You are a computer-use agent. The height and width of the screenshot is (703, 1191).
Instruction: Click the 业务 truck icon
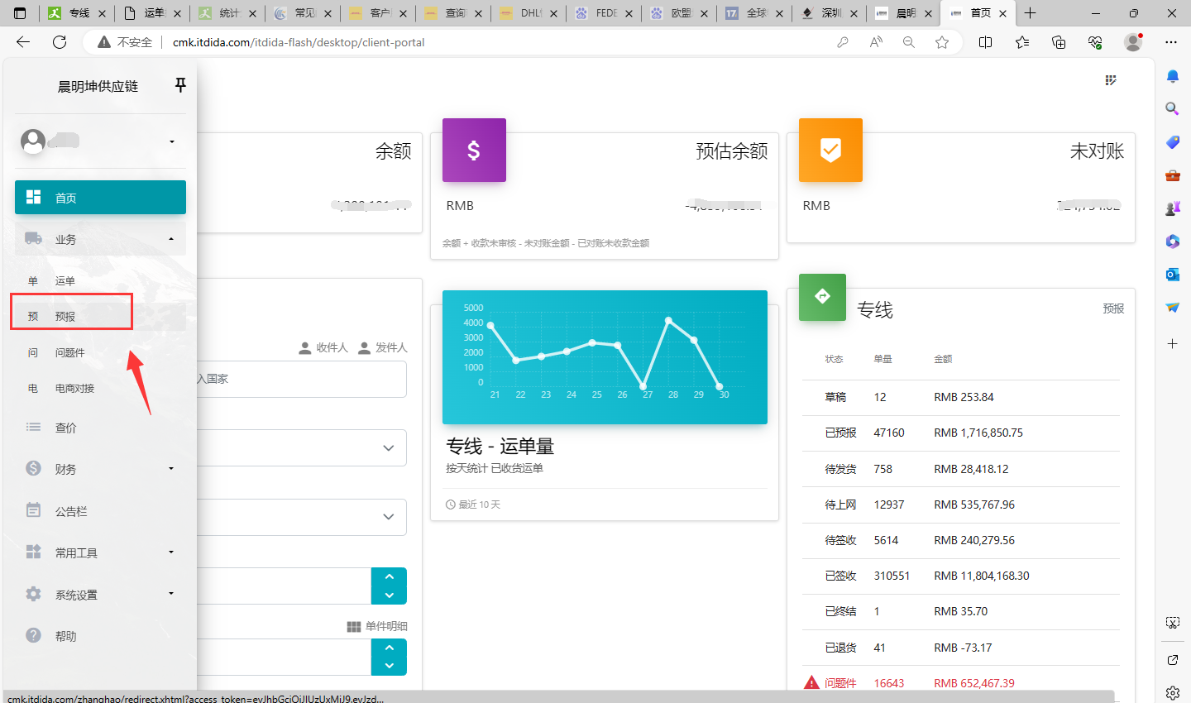point(33,238)
